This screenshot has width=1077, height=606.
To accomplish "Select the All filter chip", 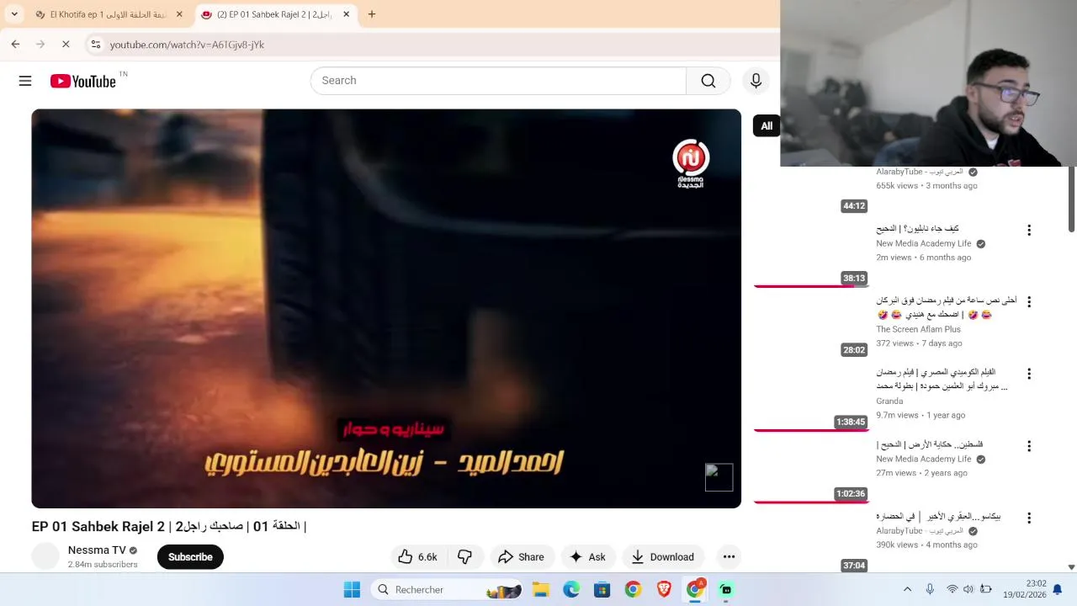I will [767, 126].
